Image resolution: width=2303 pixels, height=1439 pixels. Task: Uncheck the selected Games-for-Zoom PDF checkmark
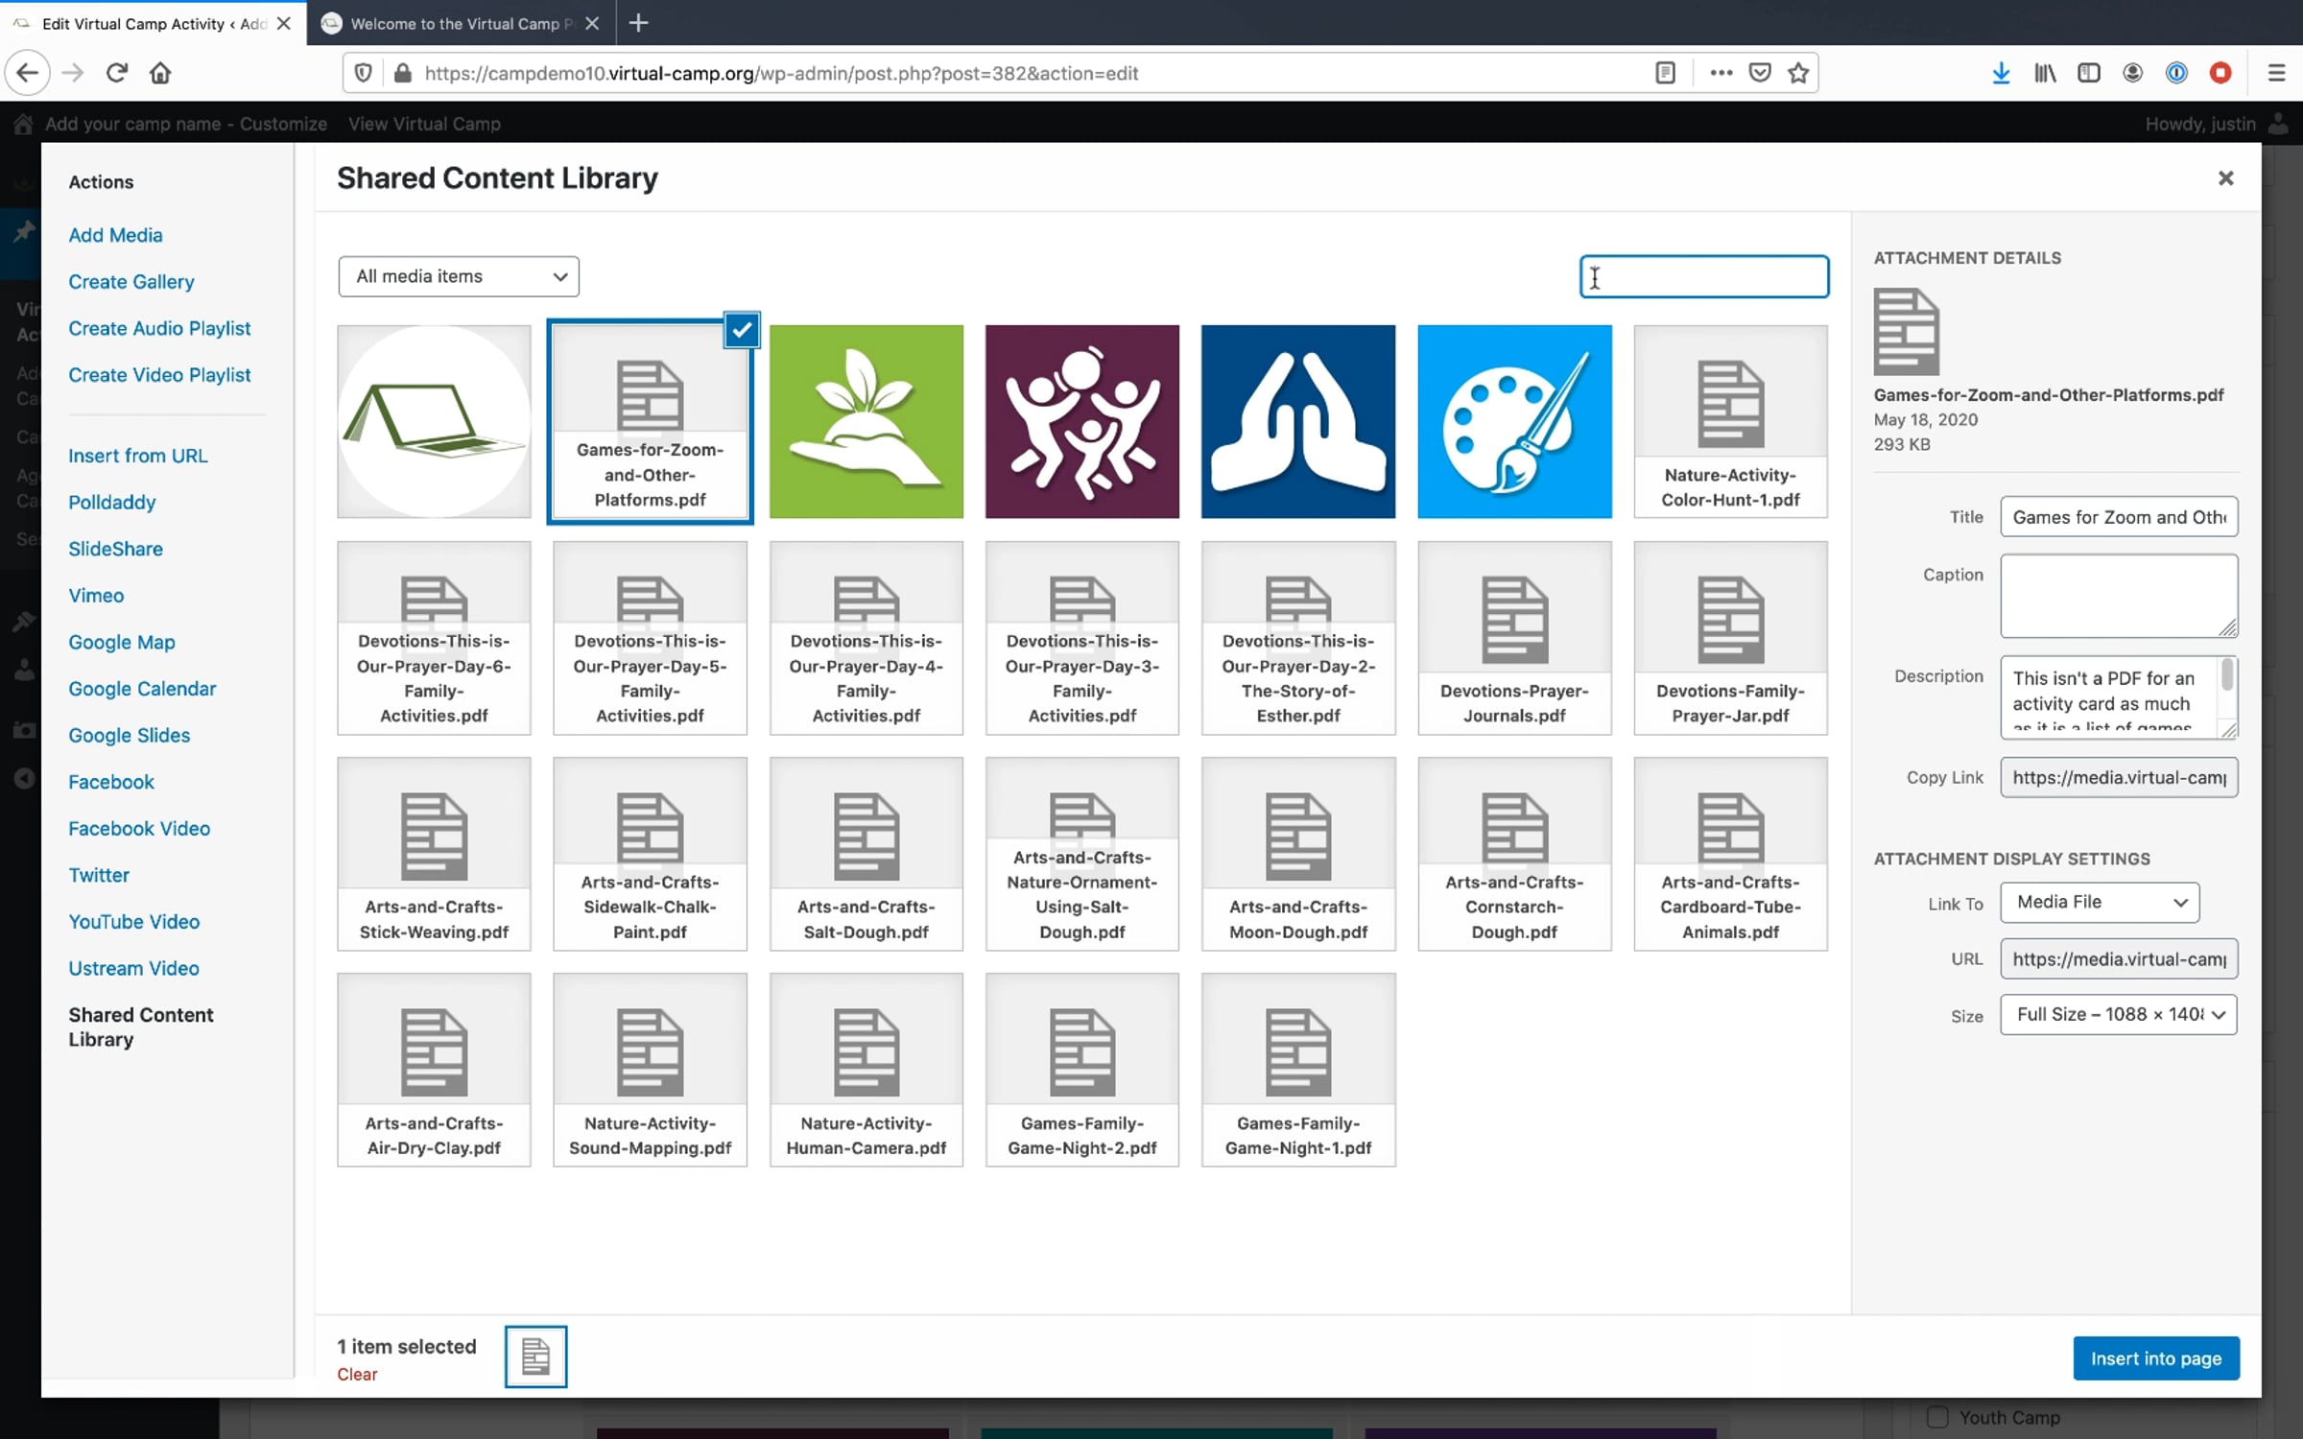point(742,330)
